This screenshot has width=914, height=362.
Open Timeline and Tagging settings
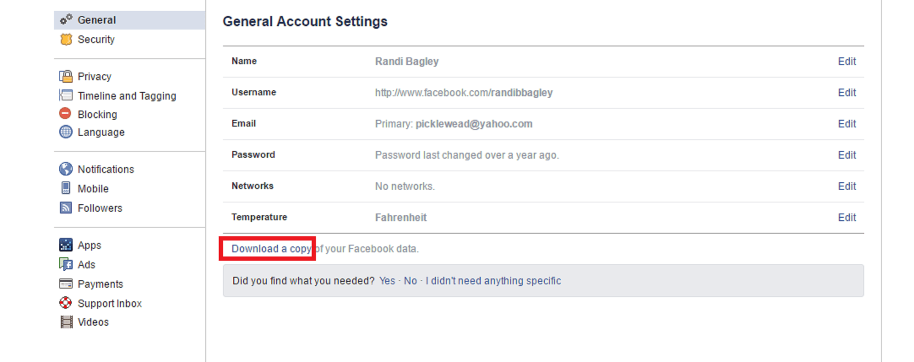(x=127, y=96)
